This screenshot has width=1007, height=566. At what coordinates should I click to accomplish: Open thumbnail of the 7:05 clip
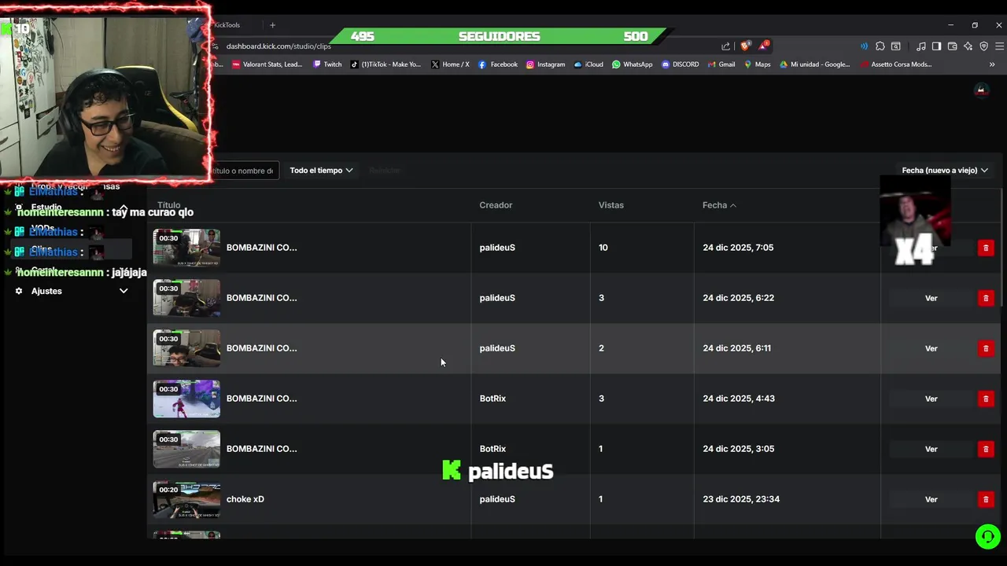click(x=186, y=248)
